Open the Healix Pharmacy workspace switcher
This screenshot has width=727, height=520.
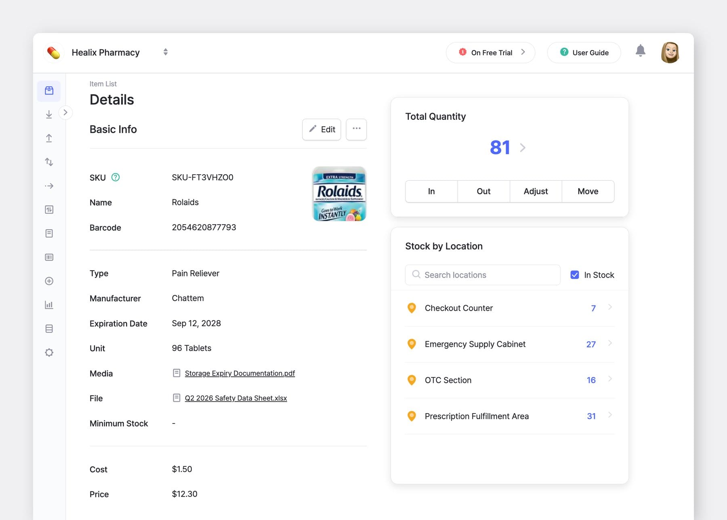(166, 52)
